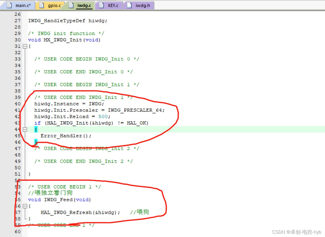Click the file icon on the iwdg.h tab
Screen dimensions: 325x237
(129, 5)
